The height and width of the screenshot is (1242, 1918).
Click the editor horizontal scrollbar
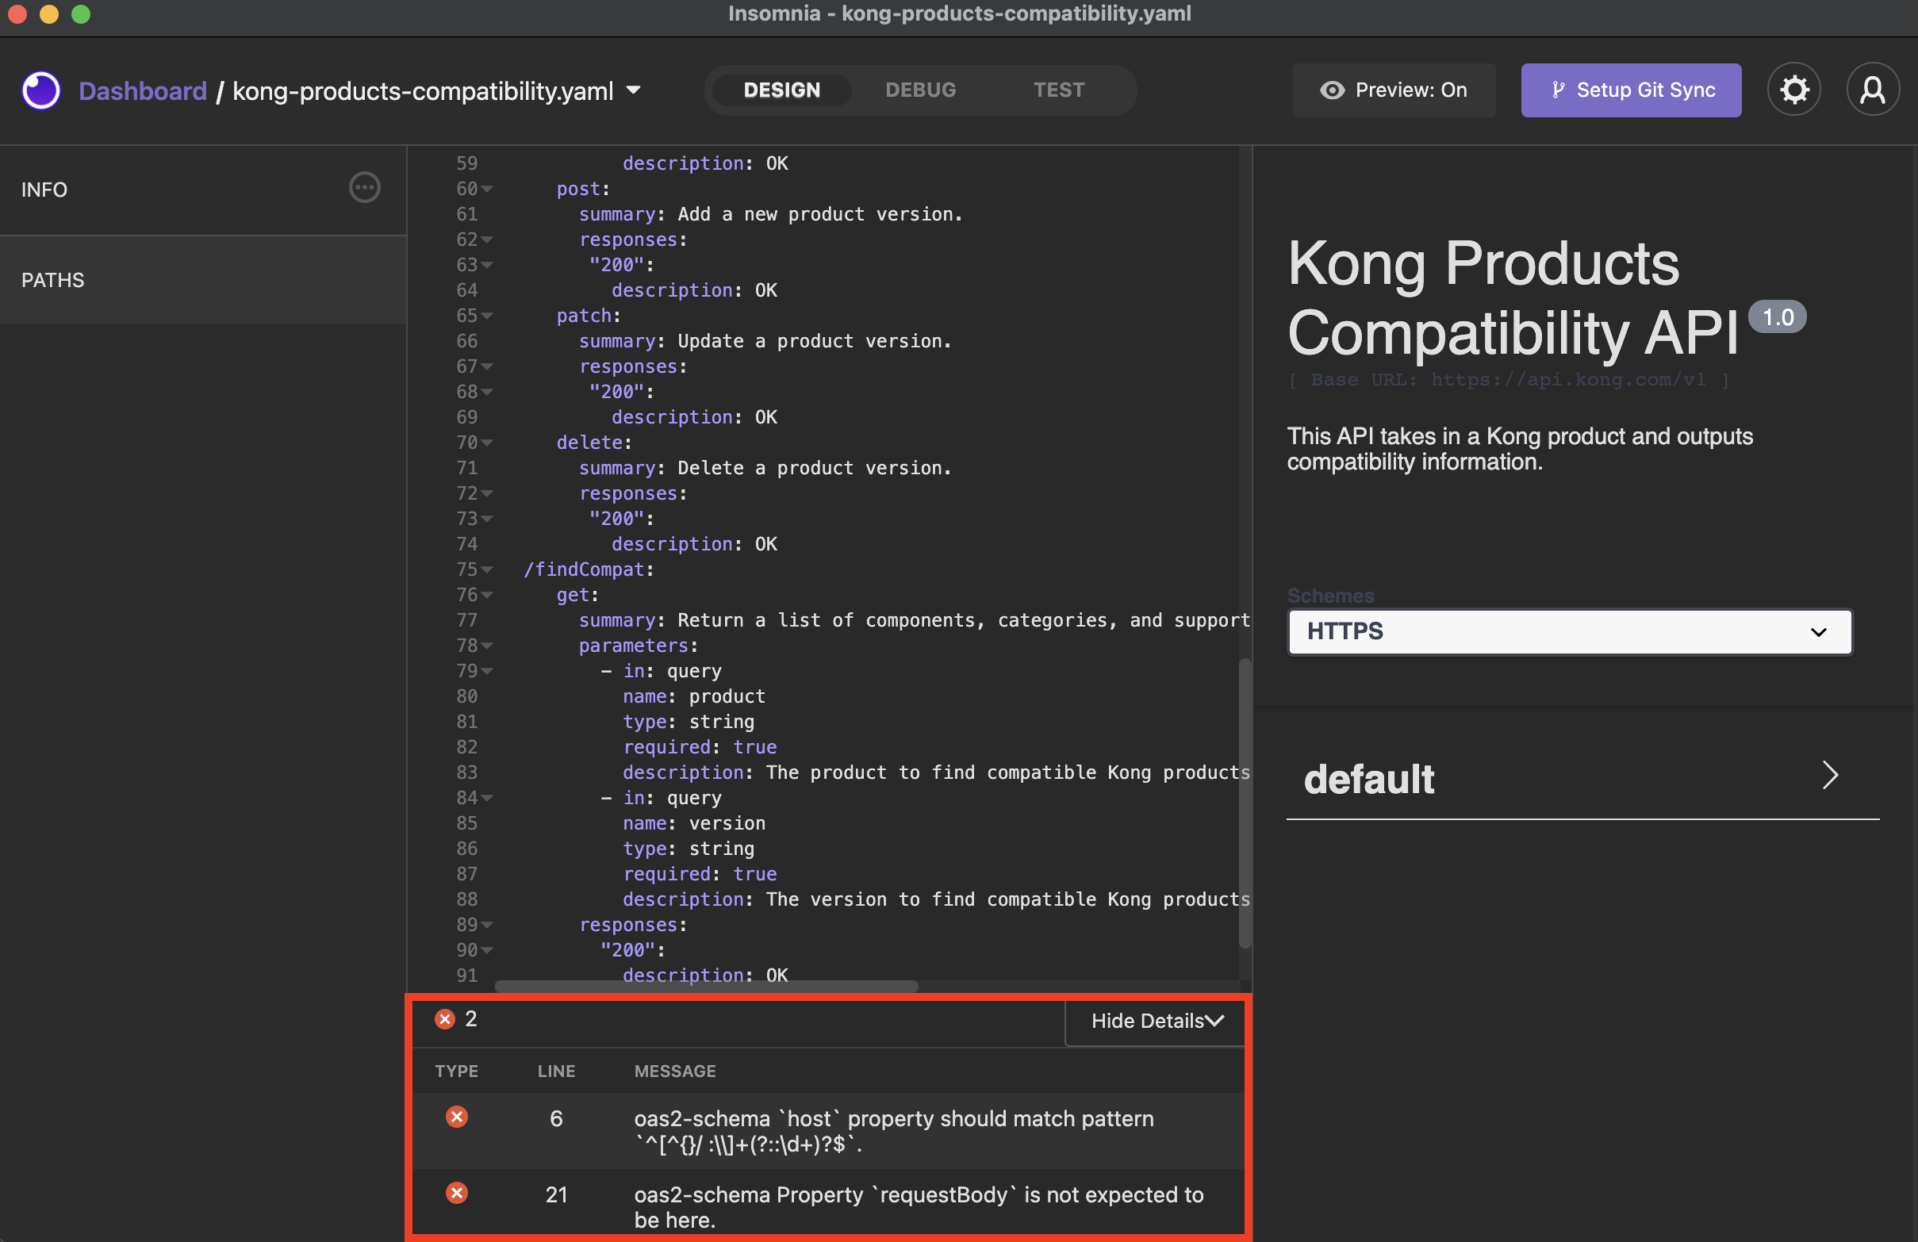click(x=707, y=987)
